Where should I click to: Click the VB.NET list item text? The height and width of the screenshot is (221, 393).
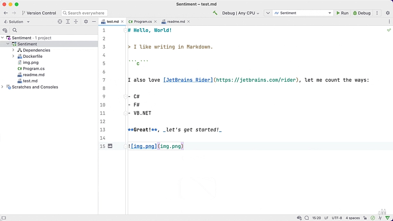pos(142,113)
